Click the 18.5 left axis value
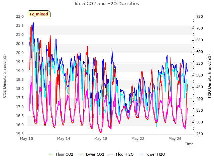Viewport: 214px width, 161px height. coord(20,80)
